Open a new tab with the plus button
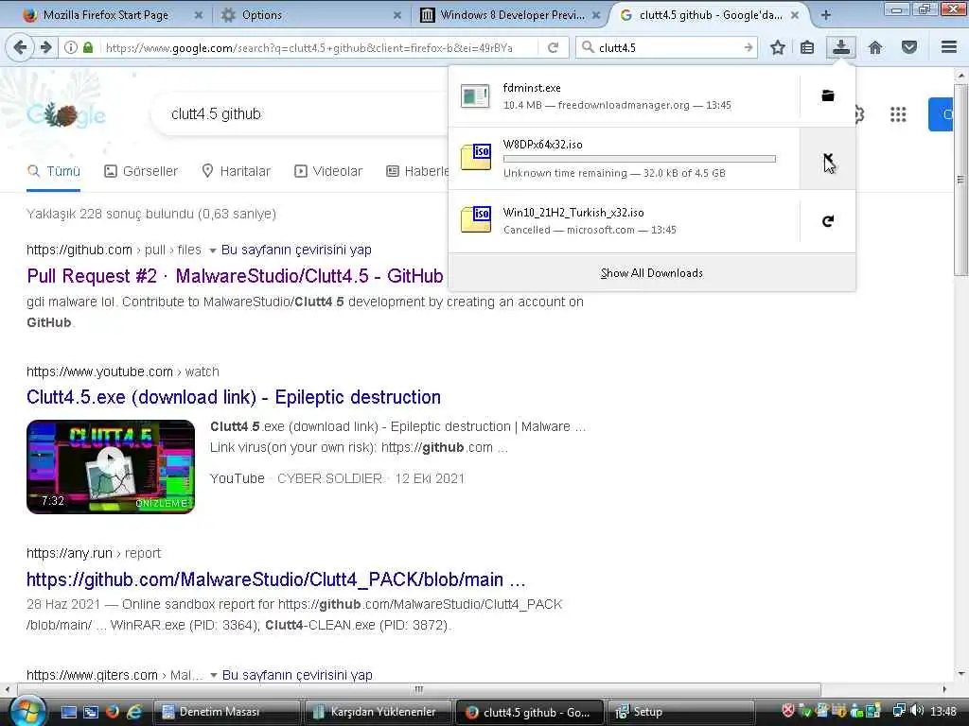This screenshot has width=969, height=726. (825, 15)
